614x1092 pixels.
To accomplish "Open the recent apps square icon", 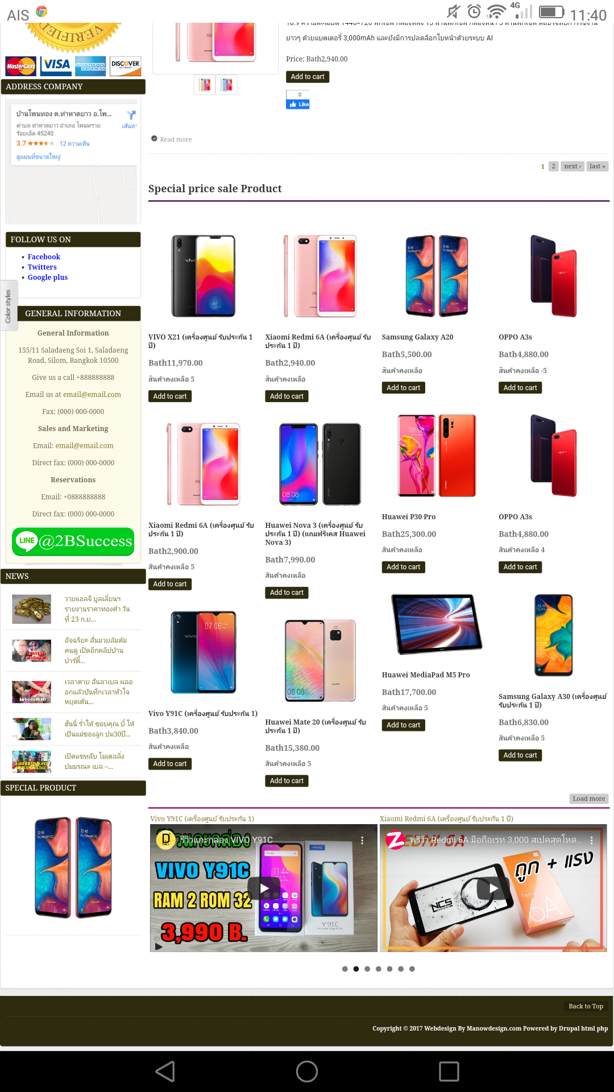I will tap(449, 1072).
